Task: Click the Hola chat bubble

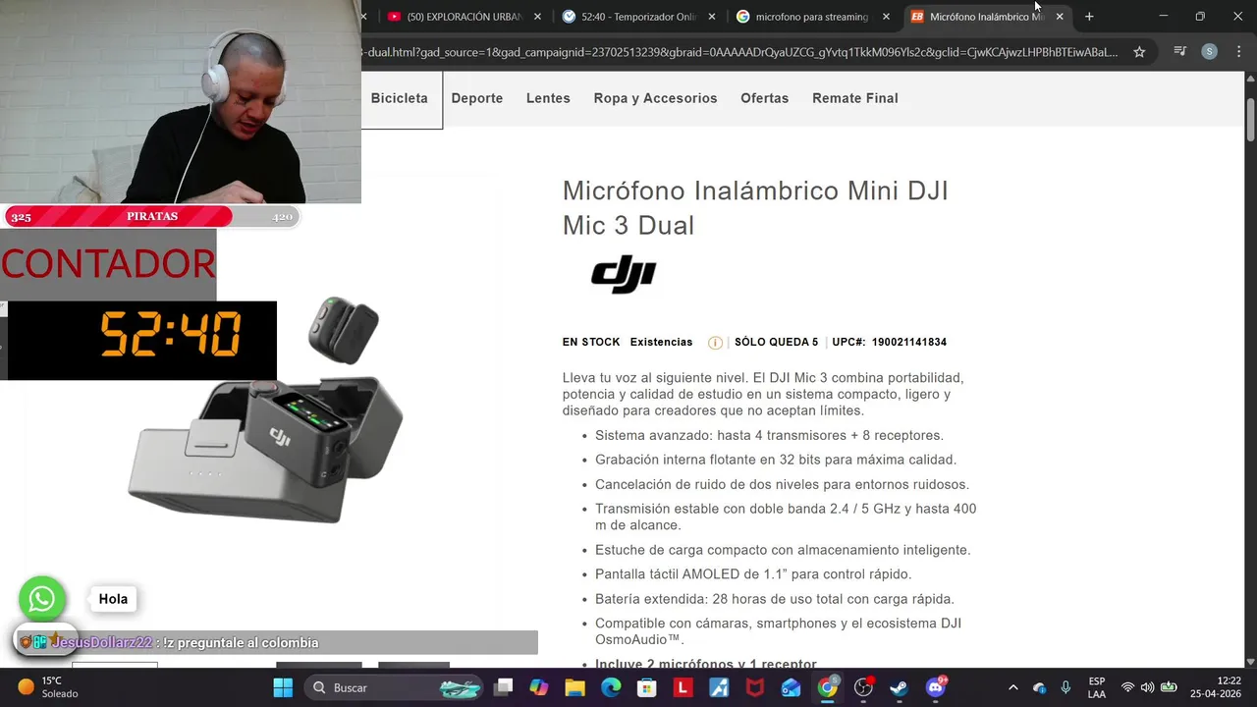Action: (x=113, y=599)
